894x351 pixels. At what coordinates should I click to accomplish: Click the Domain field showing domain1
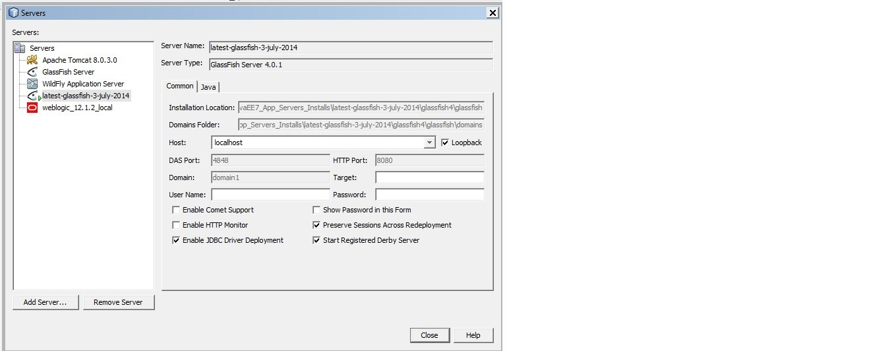click(x=270, y=177)
